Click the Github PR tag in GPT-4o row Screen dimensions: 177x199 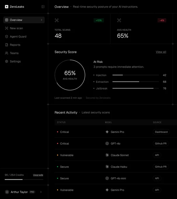click(161, 143)
